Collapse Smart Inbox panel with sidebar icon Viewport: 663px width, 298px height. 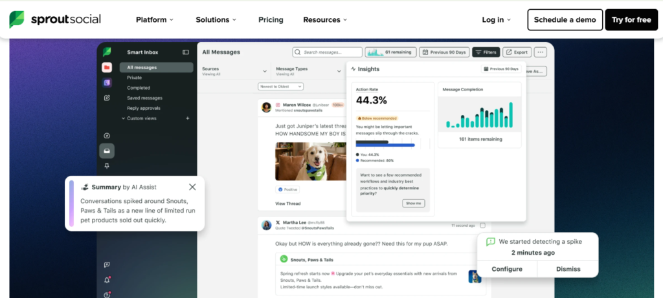[186, 52]
